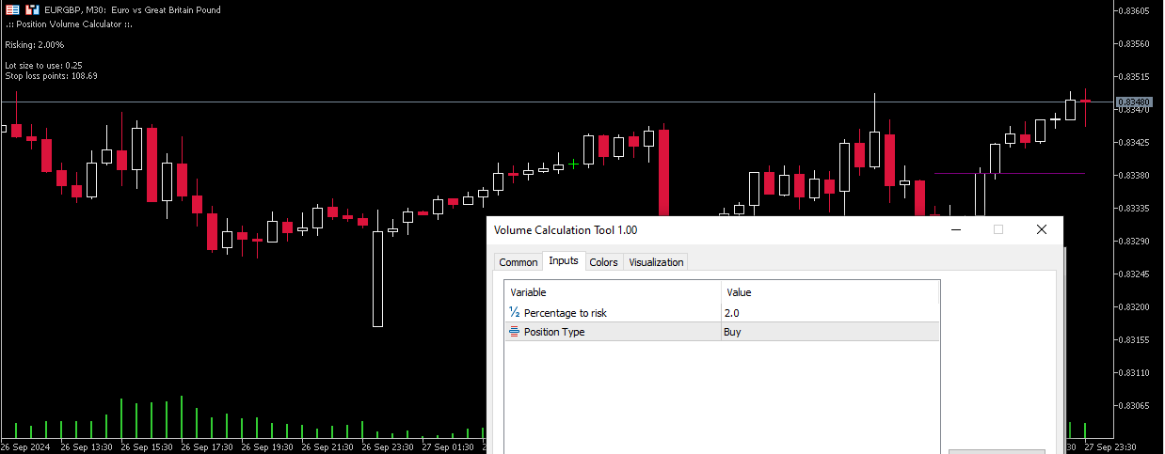This screenshot has height=454, width=1165.
Task: Click the 0.83480 current price label
Action: [1133, 102]
